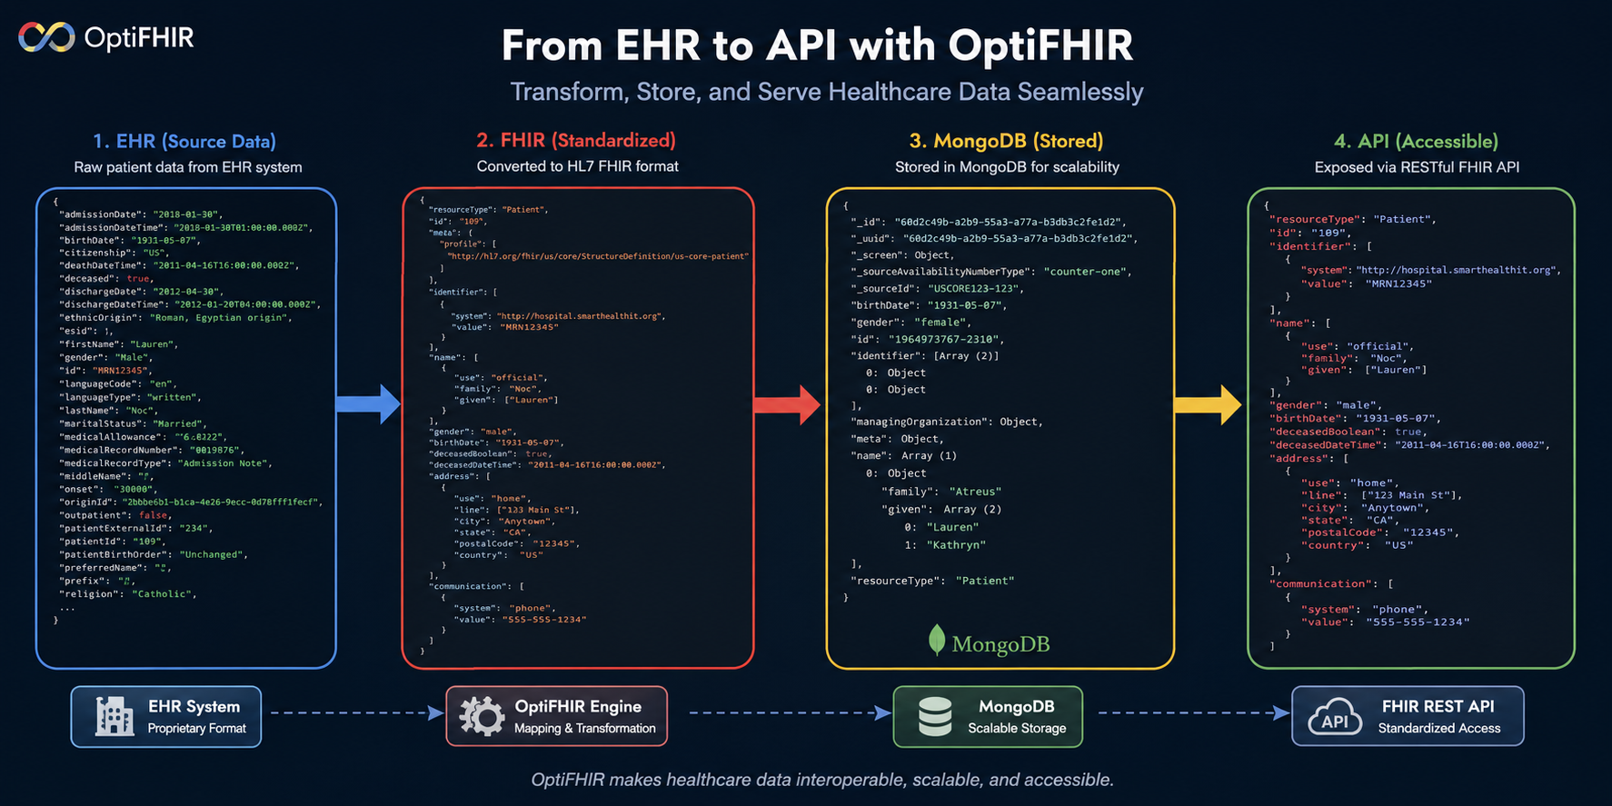Click the "_sourceAvailabilityNumberType": "counter-one" line
Screen dimensions: 1612x806
click(x=991, y=272)
